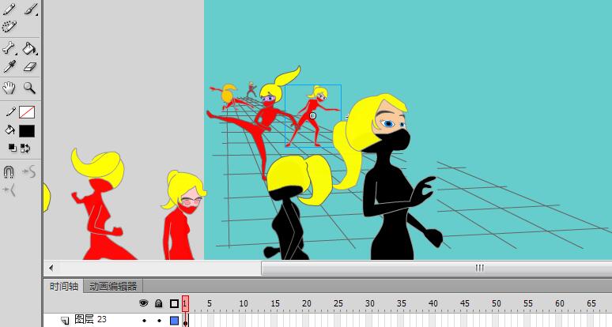
Task: Click the Smooth option icon
Action: pyautogui.click(x=30, y=171)
